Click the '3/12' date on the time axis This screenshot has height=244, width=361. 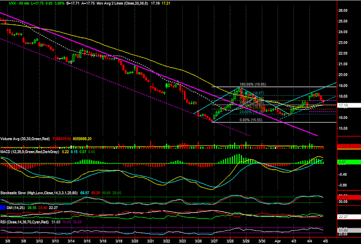point(39,241)
